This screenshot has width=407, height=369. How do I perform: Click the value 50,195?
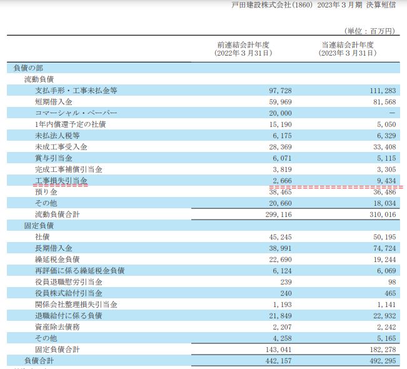click(384, 237)
